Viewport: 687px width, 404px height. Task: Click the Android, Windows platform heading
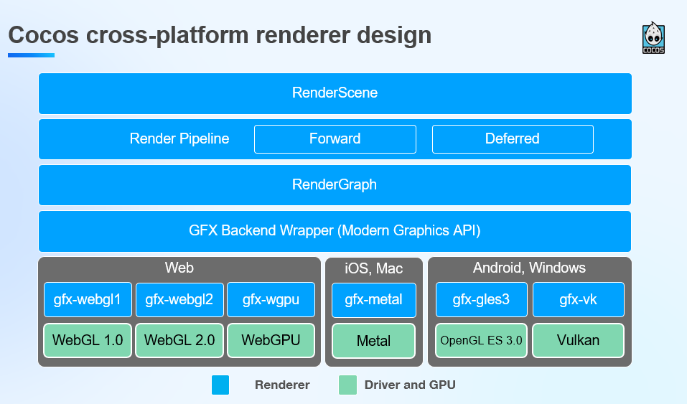529,268
